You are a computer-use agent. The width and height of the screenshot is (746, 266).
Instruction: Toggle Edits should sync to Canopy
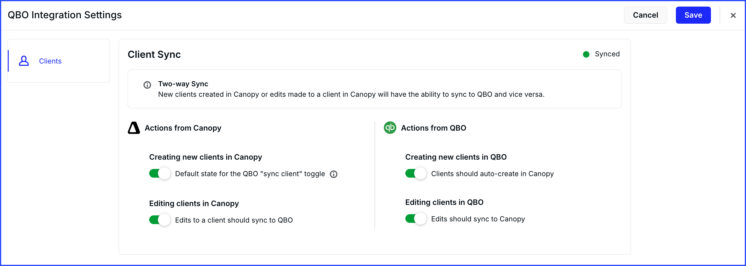(x=416, y=219)
